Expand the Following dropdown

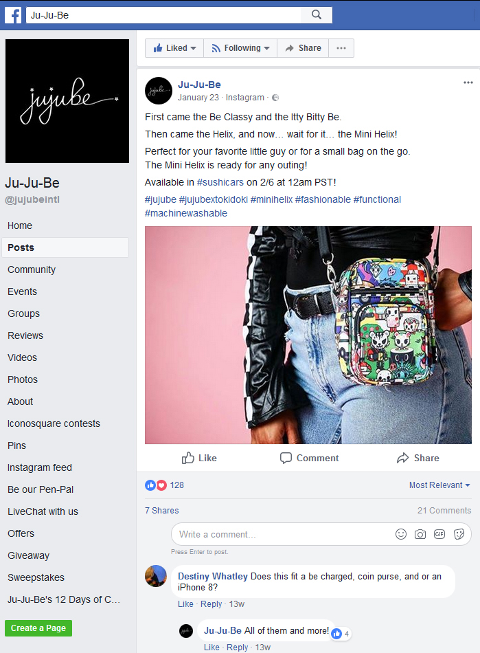(x=240, y=48)
